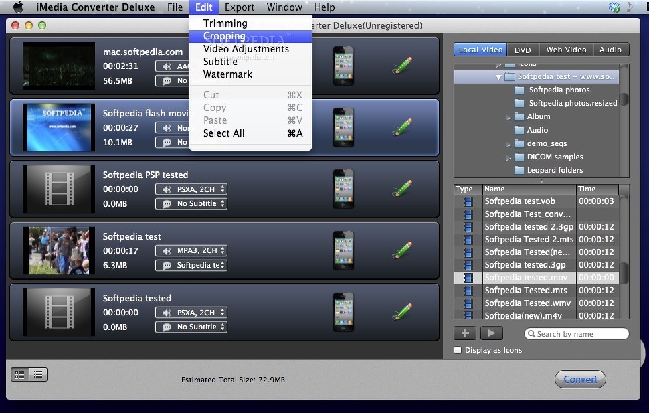Click the Convert button
The width and height of the screenshot is (649, 413).
[580, 379]
